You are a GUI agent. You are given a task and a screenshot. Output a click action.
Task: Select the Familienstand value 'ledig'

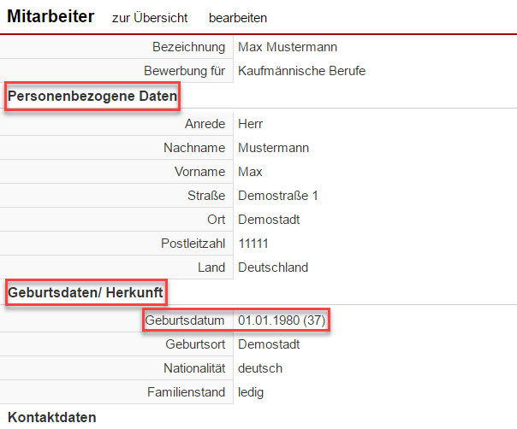[x=253, y=392]
